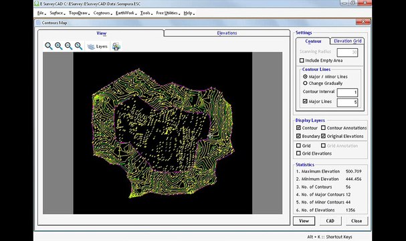Click the E SurveyCAD title bar icon
406x241 pixels.
point(37,3)
